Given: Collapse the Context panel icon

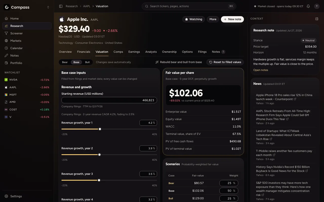Looking at the screenshot, I should pos(317,19).
